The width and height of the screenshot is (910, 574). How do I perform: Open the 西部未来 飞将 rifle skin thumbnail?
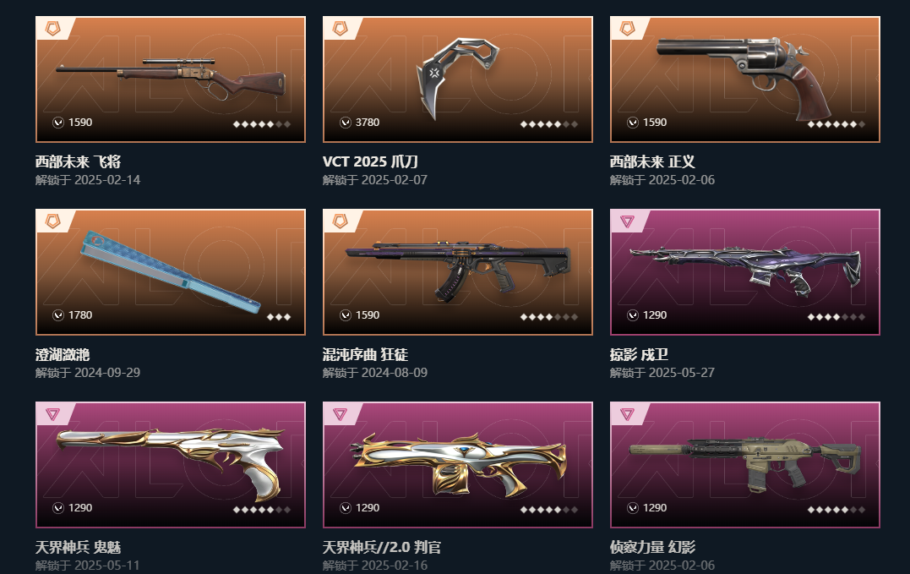click(x=171, y=79)
